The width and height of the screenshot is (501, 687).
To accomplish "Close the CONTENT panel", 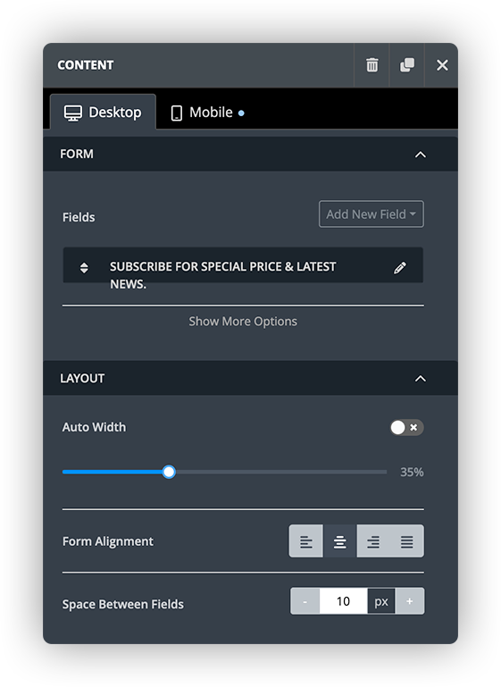I will click(442, 65).
